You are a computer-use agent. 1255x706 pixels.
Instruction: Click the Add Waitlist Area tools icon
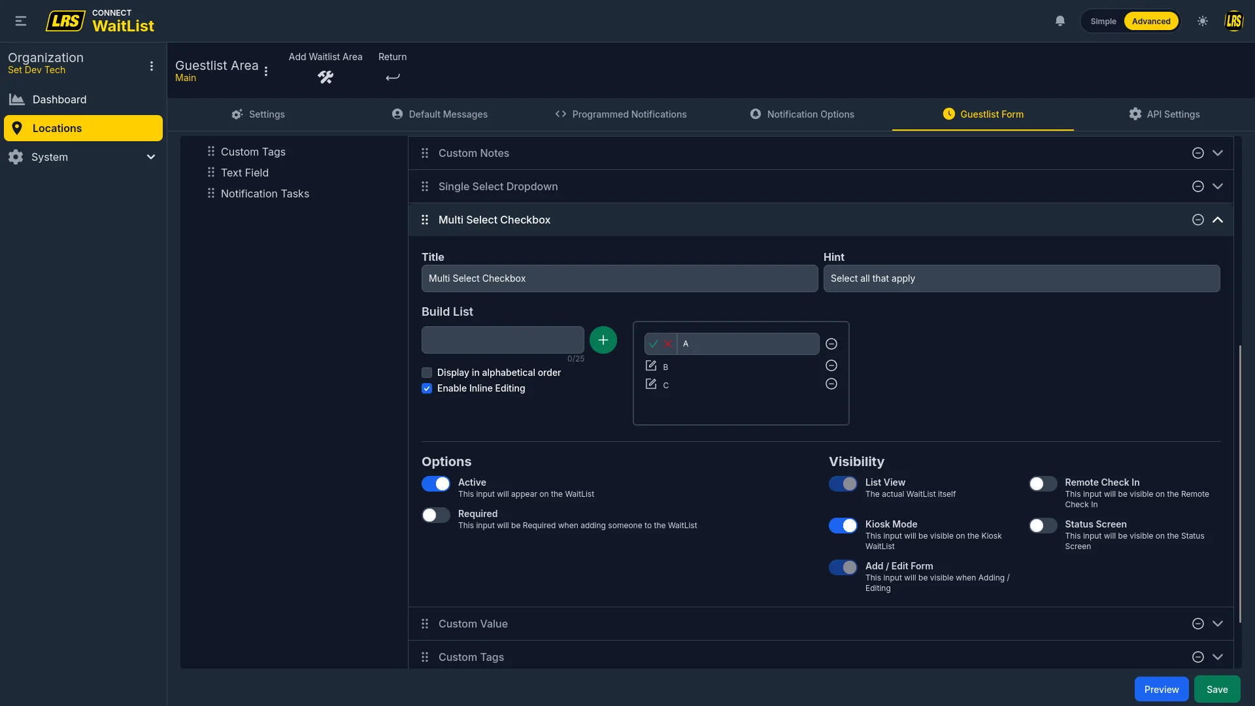tap(326, 77)
